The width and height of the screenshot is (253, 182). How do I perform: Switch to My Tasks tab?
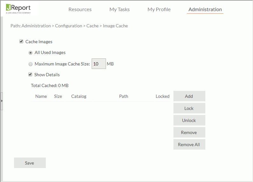click(119, 10)
